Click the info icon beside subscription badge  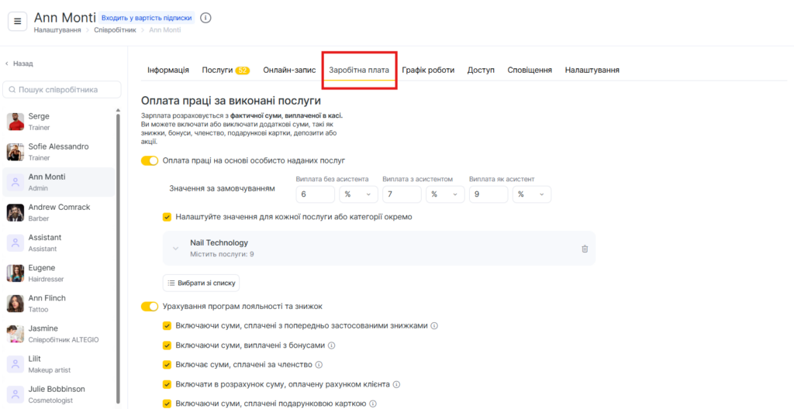click(205, 18)
